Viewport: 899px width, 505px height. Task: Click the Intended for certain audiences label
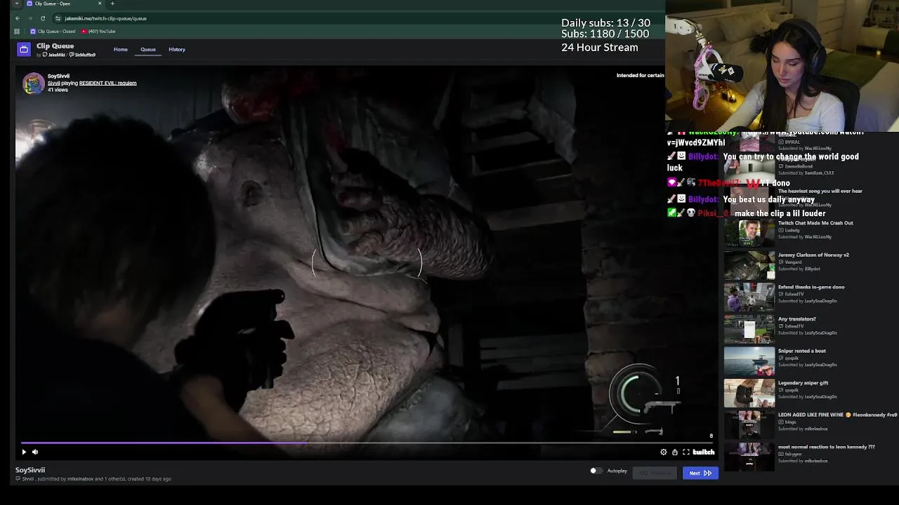pos(640,75)
